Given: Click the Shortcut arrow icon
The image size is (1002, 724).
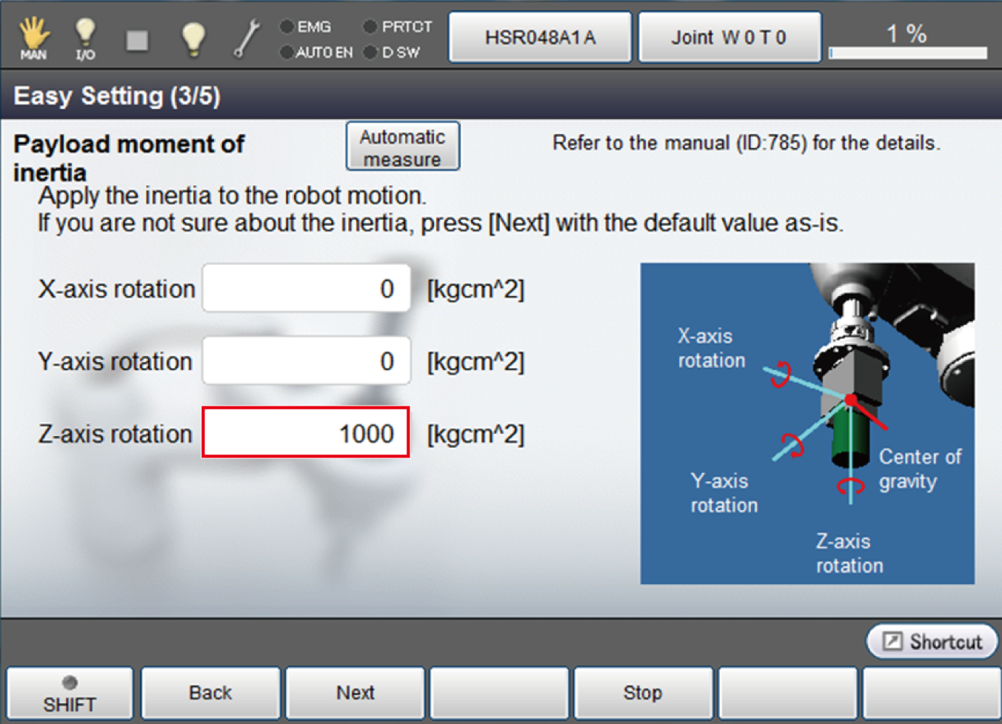Looking at the screenshot, I should point(892,641).
